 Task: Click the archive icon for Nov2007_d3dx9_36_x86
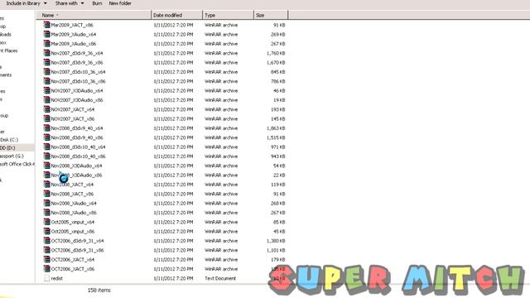[46, 63]
